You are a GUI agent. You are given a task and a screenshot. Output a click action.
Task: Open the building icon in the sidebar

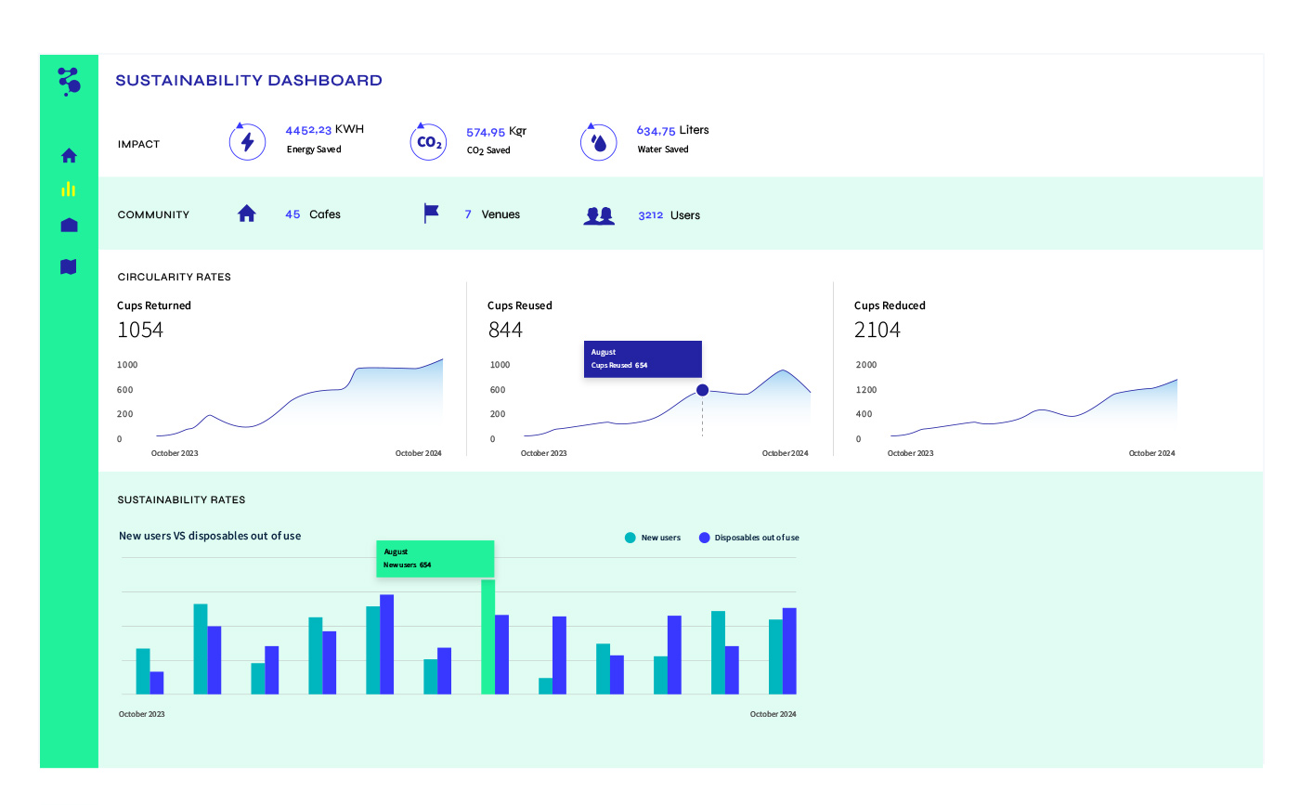tap(69, 226)
